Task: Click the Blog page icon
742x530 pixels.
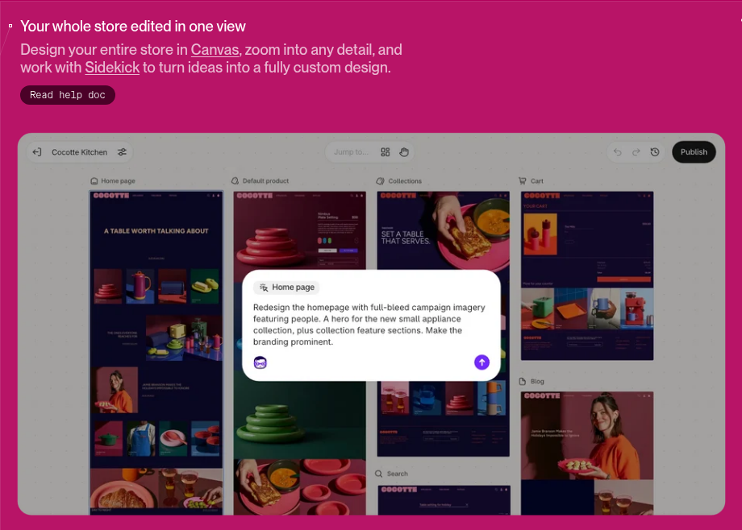Action: pos(523,382)
